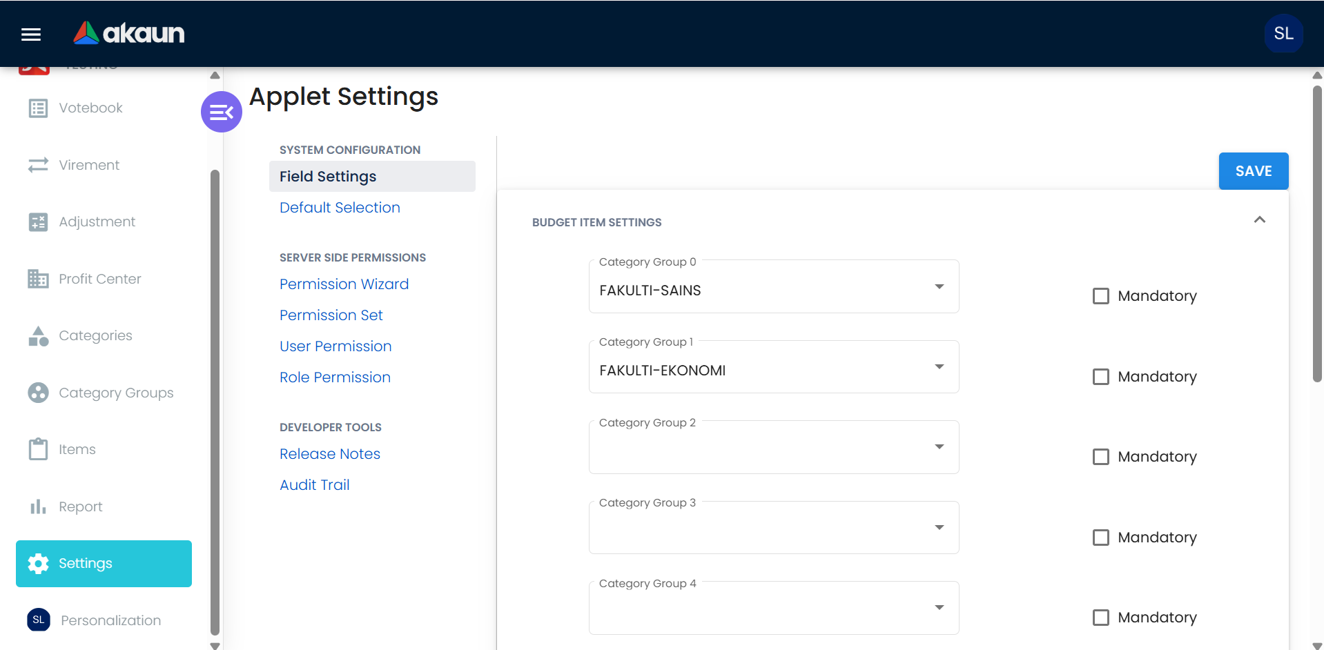
Task: Go to Virement in sidebar
Action: point(89,165)
